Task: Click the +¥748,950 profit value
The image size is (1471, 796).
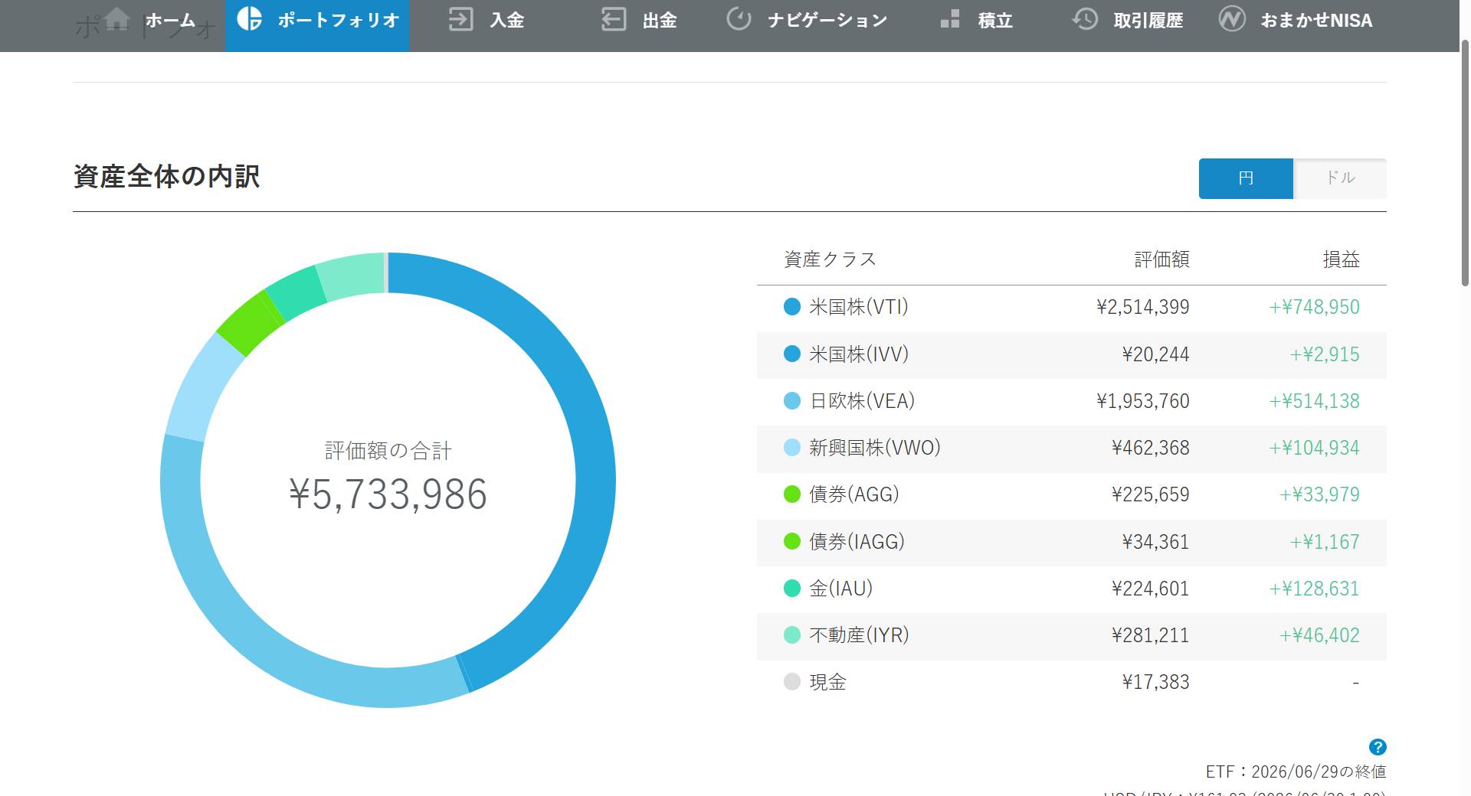Action: (1314, 307)
